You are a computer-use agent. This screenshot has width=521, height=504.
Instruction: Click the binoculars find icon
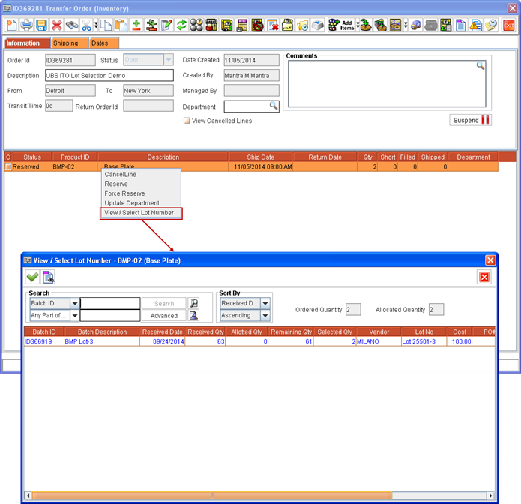(71, 25)
